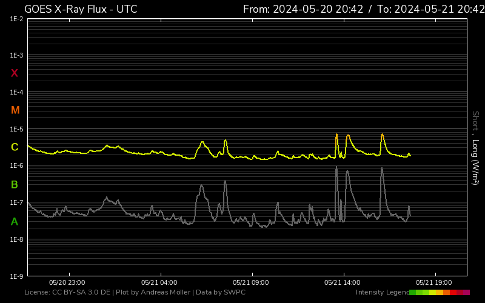Click the green A flare class label
This screenshot has width=485, height=303.
(x=15, y=222)
